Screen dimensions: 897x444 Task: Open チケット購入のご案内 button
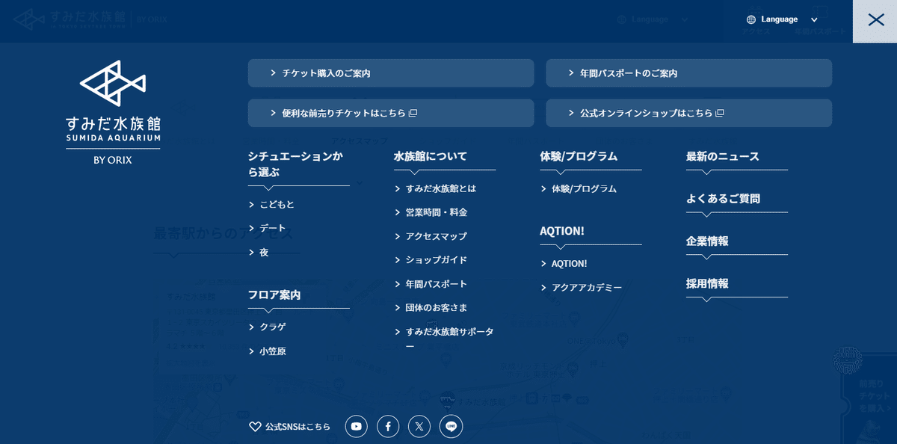coord(391,73)
